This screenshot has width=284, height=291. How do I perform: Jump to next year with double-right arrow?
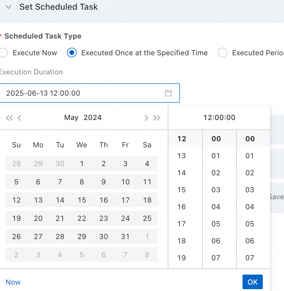pyautogui.click(x=157, y=118)
